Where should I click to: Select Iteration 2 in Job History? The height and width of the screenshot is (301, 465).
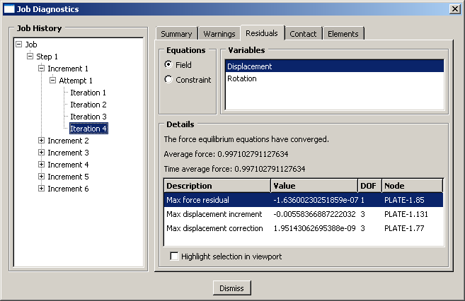[x=88, y=105]
